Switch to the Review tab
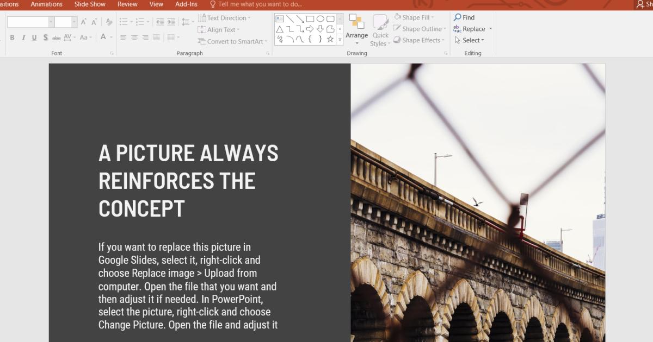The height and width of the screenshot is (342, 653). 127,4
